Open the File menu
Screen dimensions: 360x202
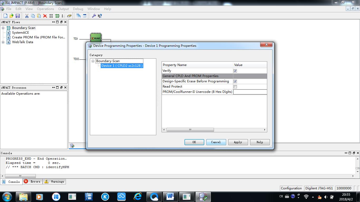pyautogui.click(x=9, y=9)
